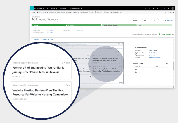Click green icon before Next Stage
178x123 pixels.
159,34
